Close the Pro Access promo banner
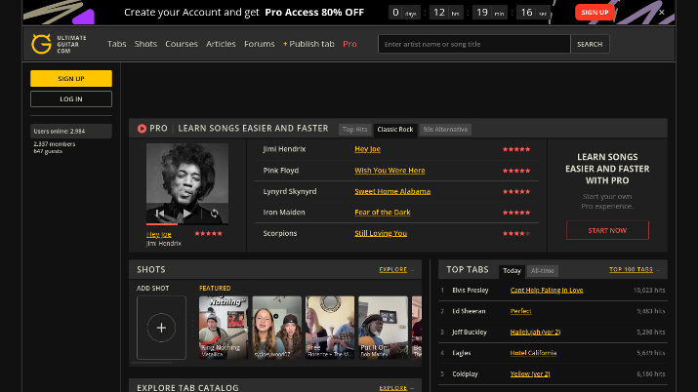 (662, 13)
